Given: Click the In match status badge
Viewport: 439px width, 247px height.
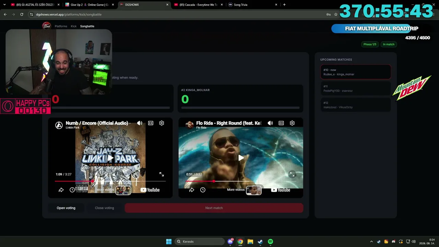Looking at the screenshot, I should pyautogui.click(x=389, y=44).
